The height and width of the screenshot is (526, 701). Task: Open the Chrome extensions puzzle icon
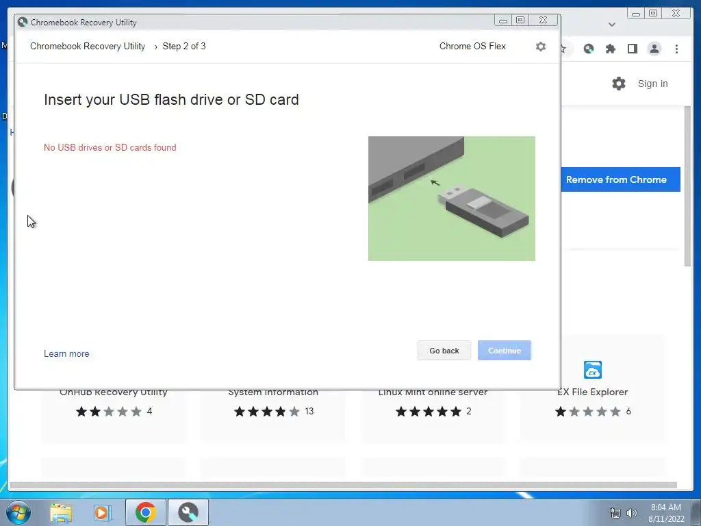tap(610, 49)
